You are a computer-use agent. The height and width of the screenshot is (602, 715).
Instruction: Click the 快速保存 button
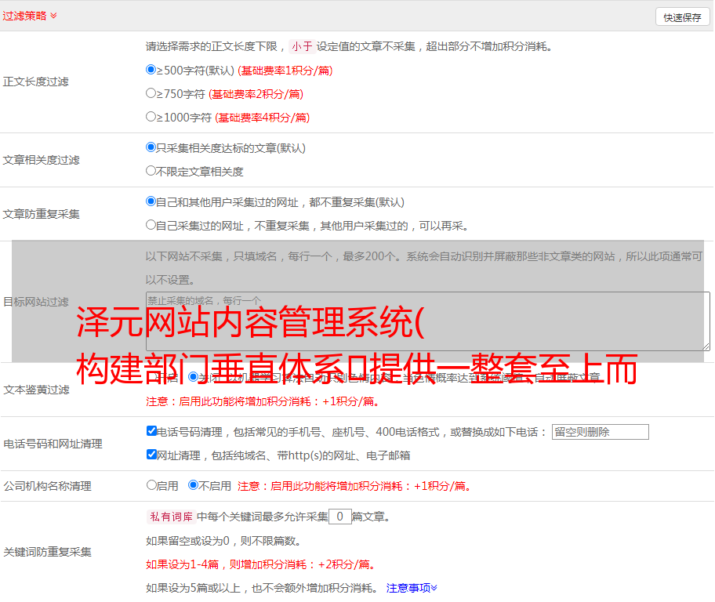[x=682, y=17]
